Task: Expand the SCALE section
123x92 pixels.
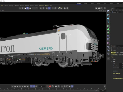Action: (114, 59)
